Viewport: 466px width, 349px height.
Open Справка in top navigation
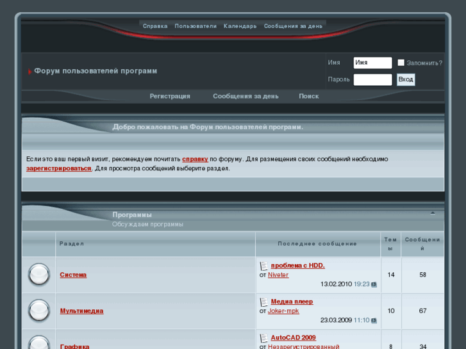[155, 26]
